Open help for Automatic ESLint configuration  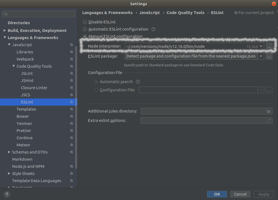click(x=153, y=29)
